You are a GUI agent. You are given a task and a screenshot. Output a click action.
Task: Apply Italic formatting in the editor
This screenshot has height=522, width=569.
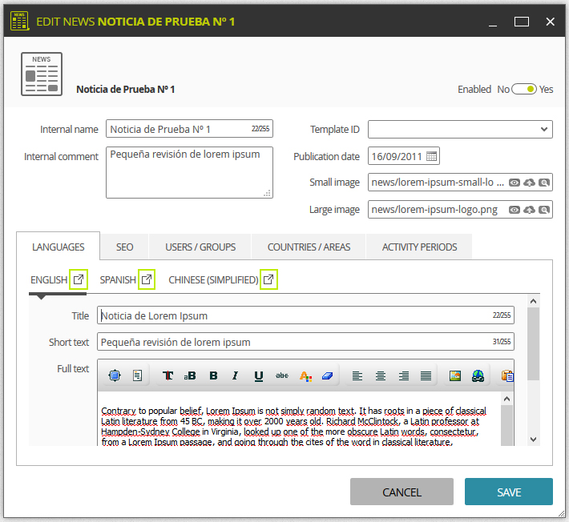235,375
